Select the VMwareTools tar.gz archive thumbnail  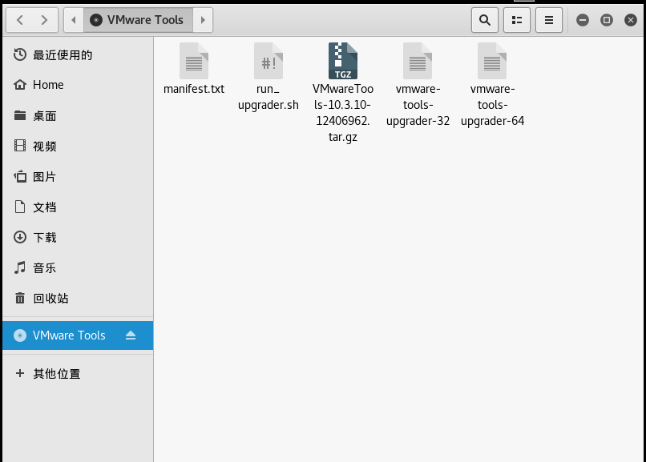[x=343, y=61]
